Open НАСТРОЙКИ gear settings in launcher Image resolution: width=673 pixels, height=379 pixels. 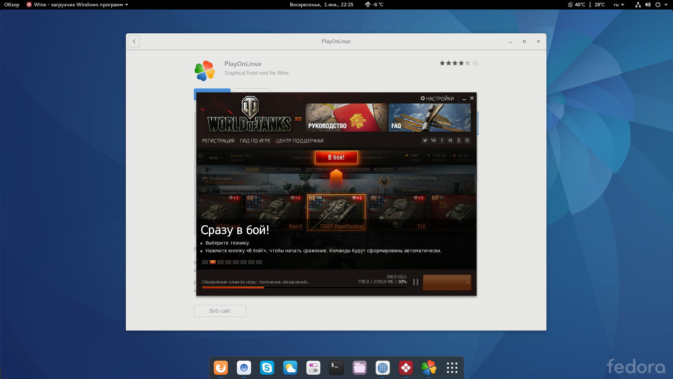(x=437, y=99)
